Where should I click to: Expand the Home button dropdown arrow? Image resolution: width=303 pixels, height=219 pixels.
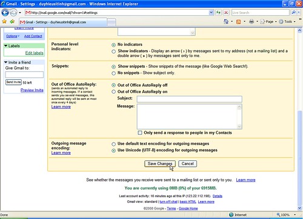231,21
